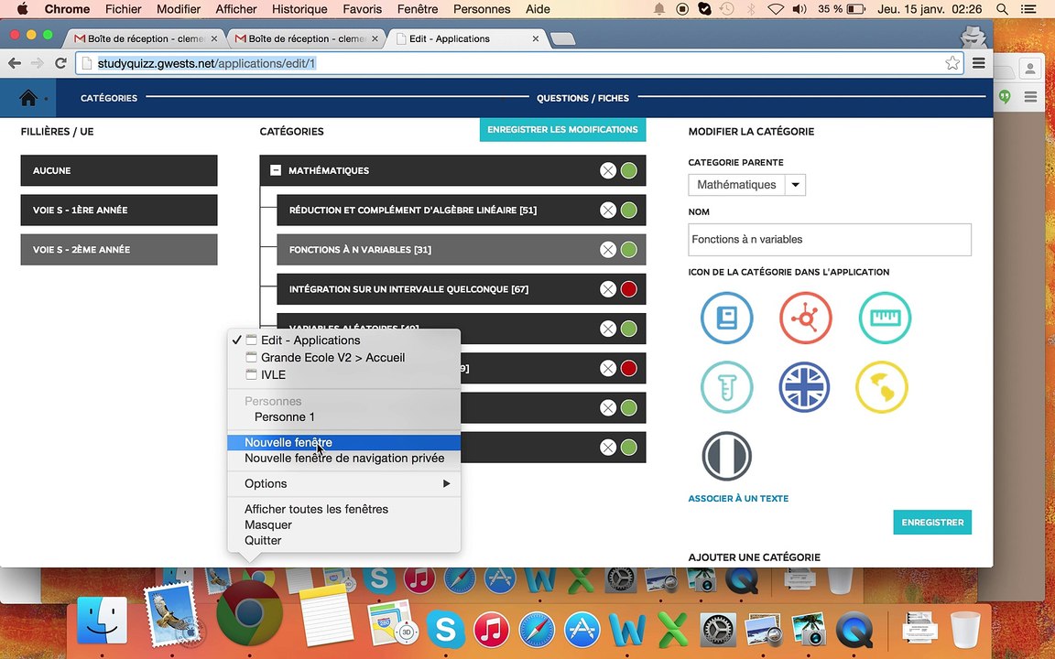The height and width of the screenshot is (659, 1055).
Task: Open the Historique menu
Action: coord(299,9)
